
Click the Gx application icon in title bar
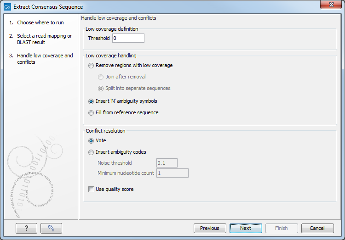(x=7, y=7)
